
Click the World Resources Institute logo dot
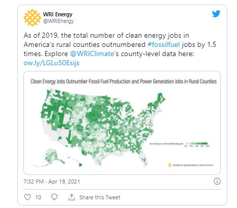170,165
